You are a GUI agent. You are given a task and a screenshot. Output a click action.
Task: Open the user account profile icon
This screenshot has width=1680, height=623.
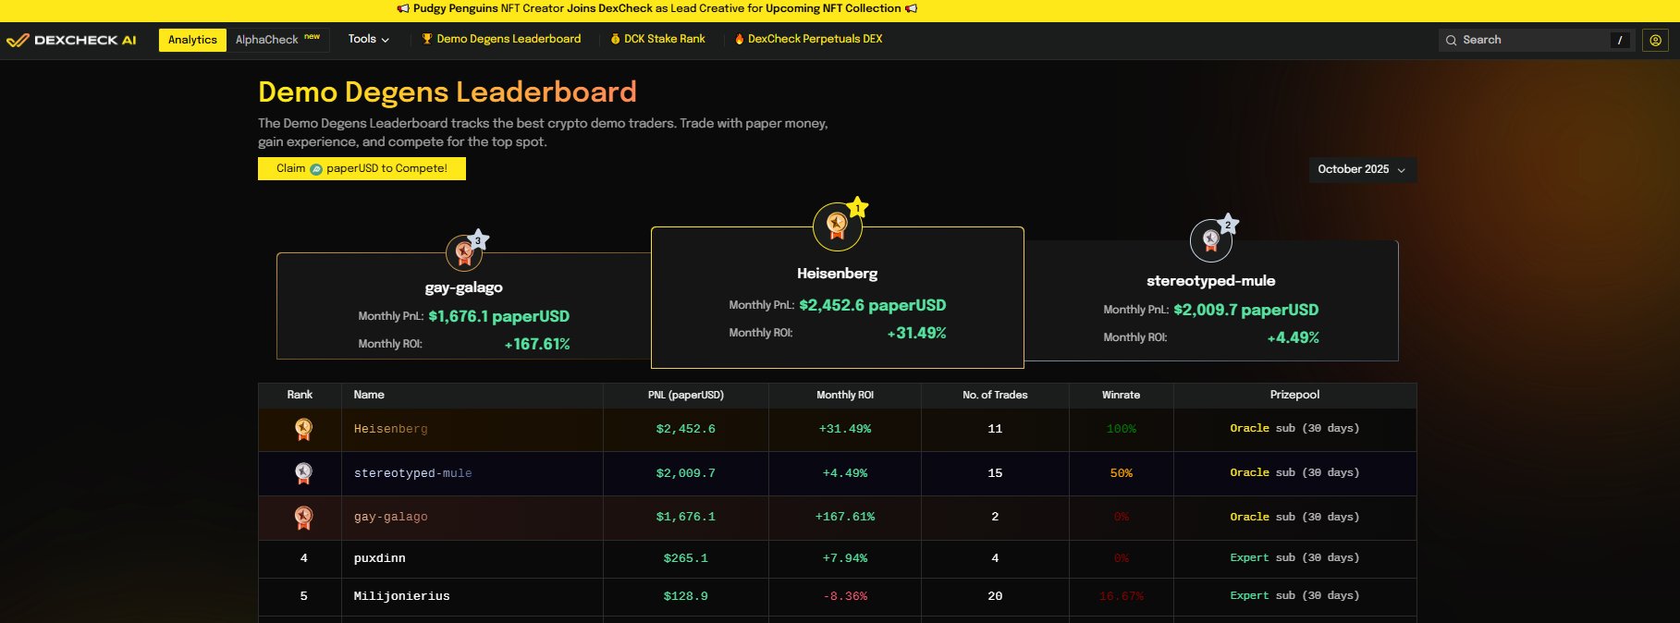1655,40
